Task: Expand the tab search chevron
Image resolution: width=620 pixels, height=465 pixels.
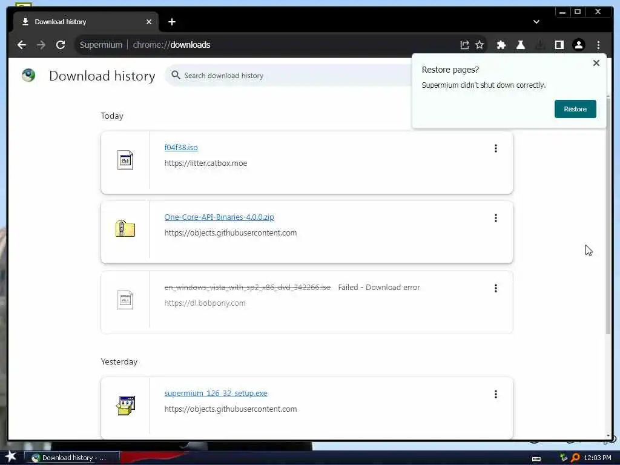Action: coord(536,22)
